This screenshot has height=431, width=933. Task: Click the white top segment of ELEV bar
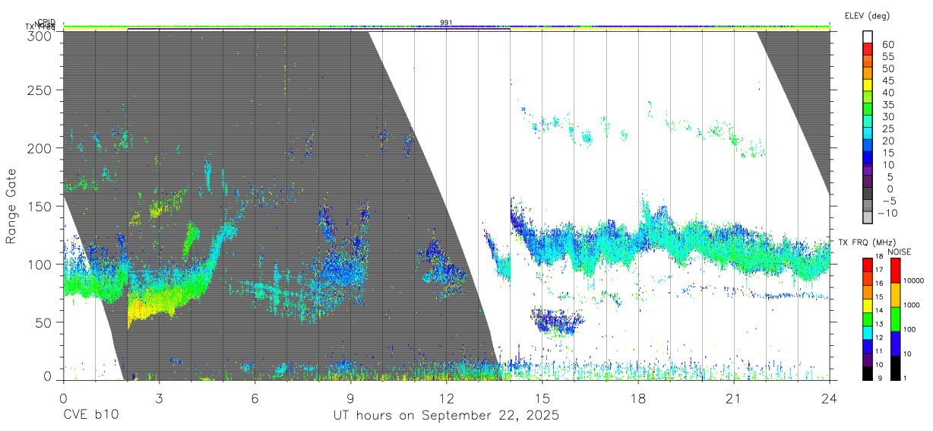tap(868, 37)
